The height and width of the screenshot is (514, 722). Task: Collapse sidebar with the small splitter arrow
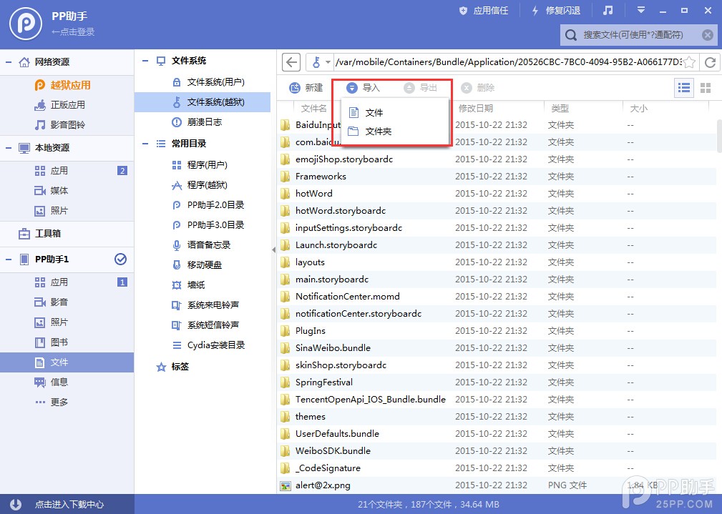click(273, 250)
